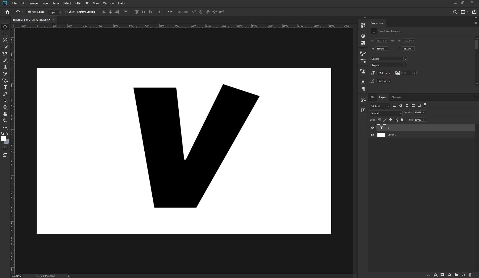Create a new group folder icon

(456, 275)
